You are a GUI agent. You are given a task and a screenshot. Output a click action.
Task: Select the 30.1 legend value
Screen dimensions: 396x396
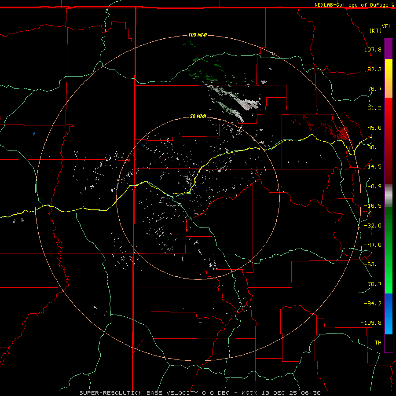tap(374, 147)
